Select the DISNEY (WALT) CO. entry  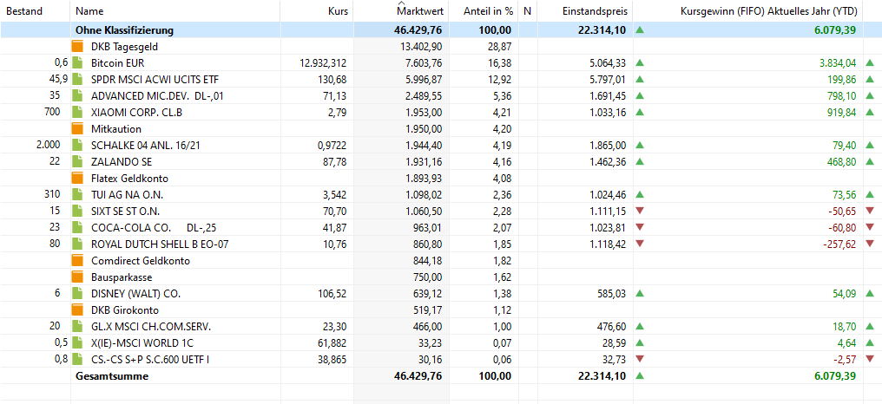pyautogui.click(x=441, y=293)
